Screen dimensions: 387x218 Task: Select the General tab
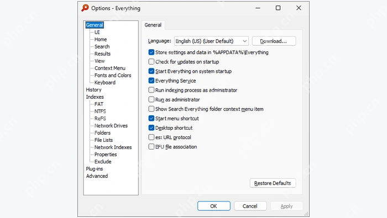pyautogui.click(x=153, y=25)
